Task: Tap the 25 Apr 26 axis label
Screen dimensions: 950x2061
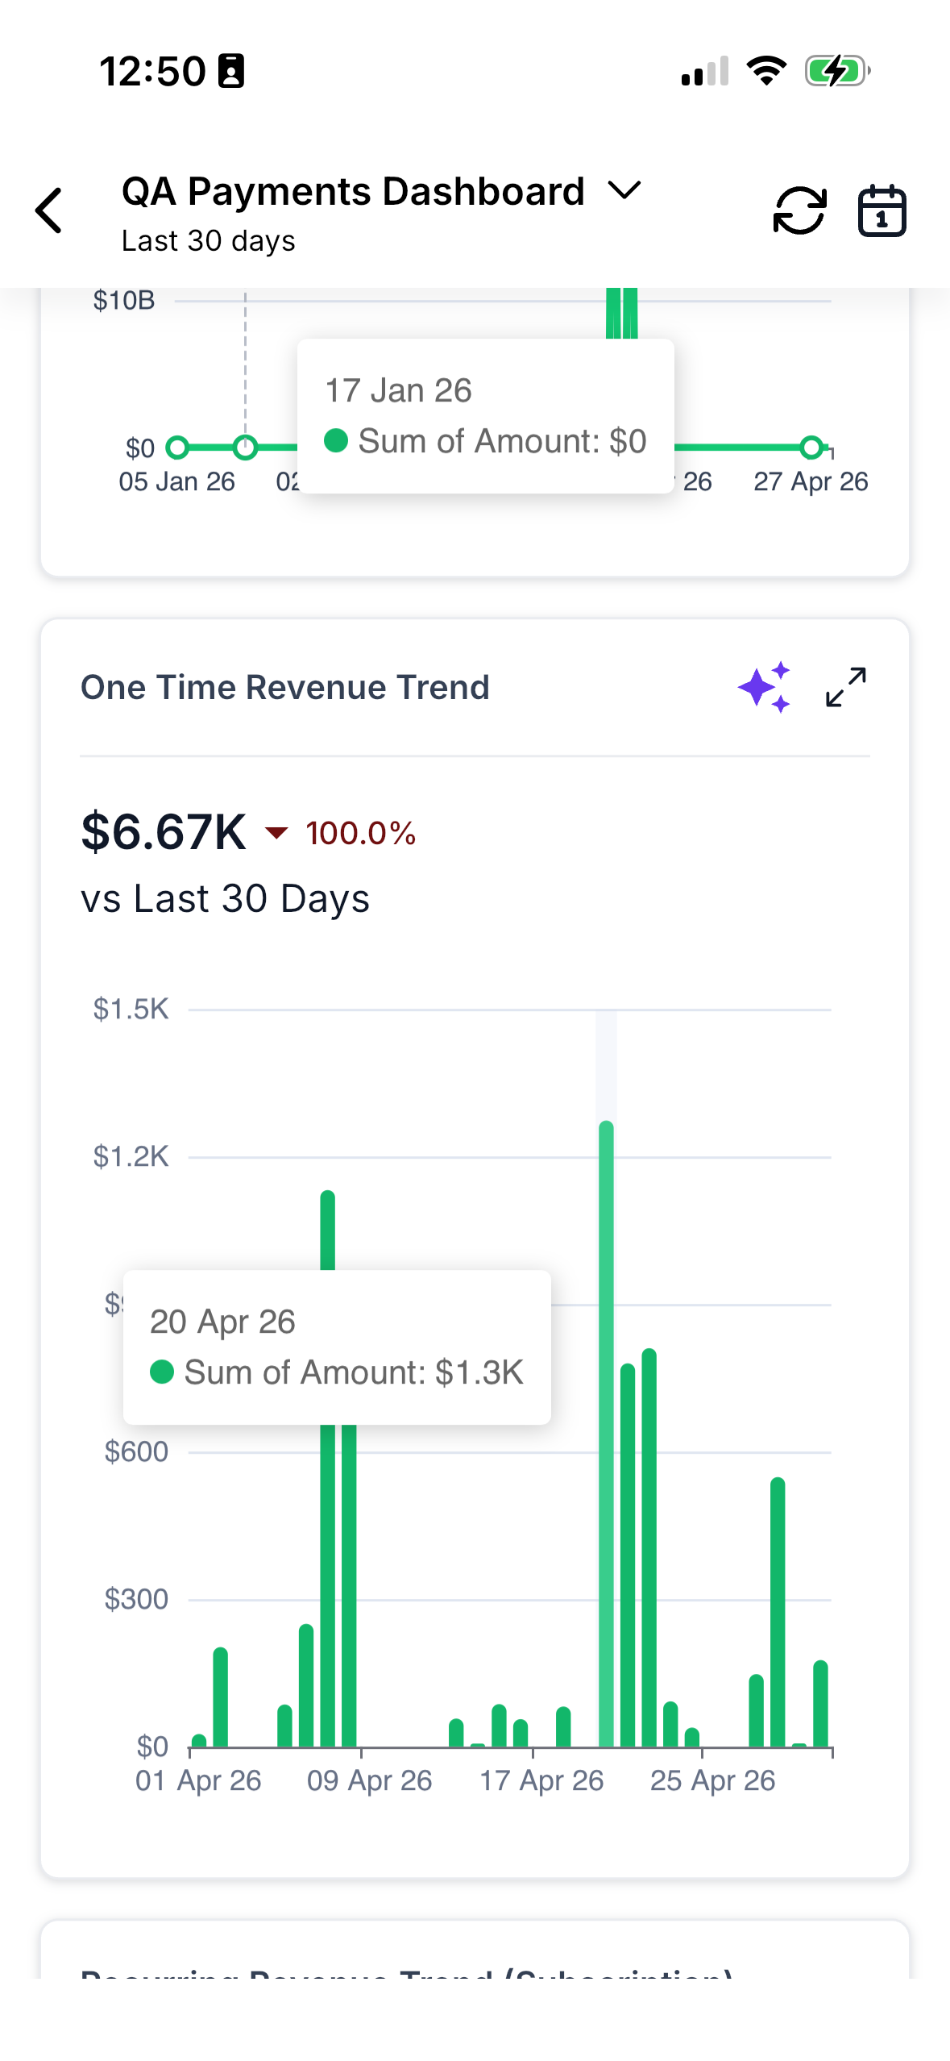Action: [712, 1780]
